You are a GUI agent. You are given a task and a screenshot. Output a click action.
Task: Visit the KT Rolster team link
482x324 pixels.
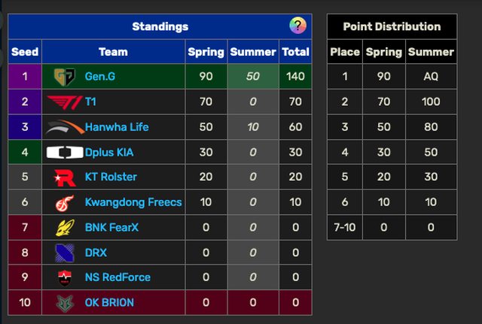pyautogui.click(x=111, y=177)
